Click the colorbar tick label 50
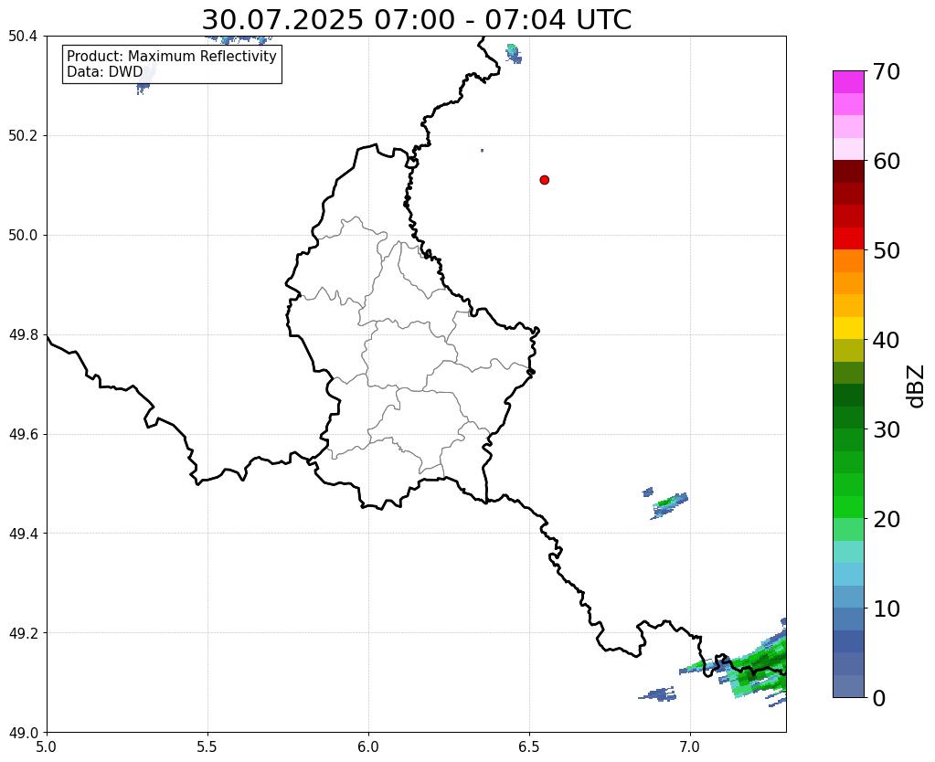The height and width of the screenshot is (762, 935). pyautogui.click(x=887, y=251)
